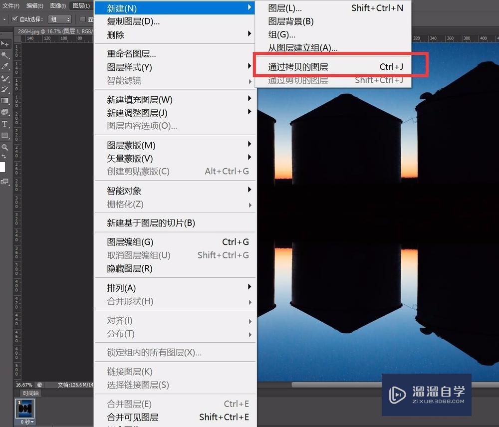Select the 286H.jpg document tab
Image resolution: width=499 pixels, height=427 pixels.
click(x=54, y=31)
